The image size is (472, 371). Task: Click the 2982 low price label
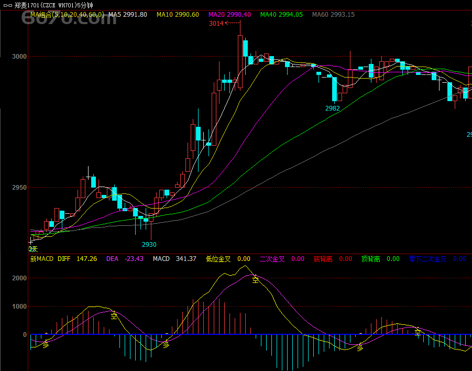[333, 108]
